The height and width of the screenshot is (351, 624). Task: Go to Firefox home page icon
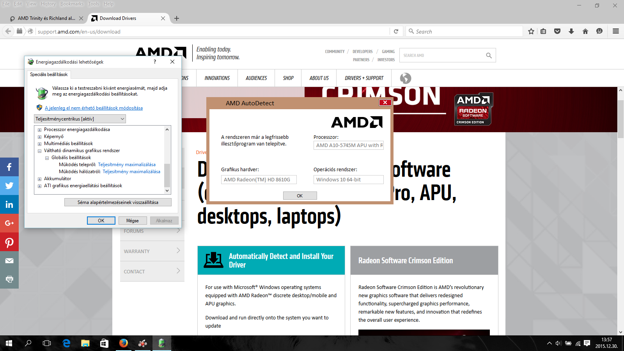click(585, 31)
